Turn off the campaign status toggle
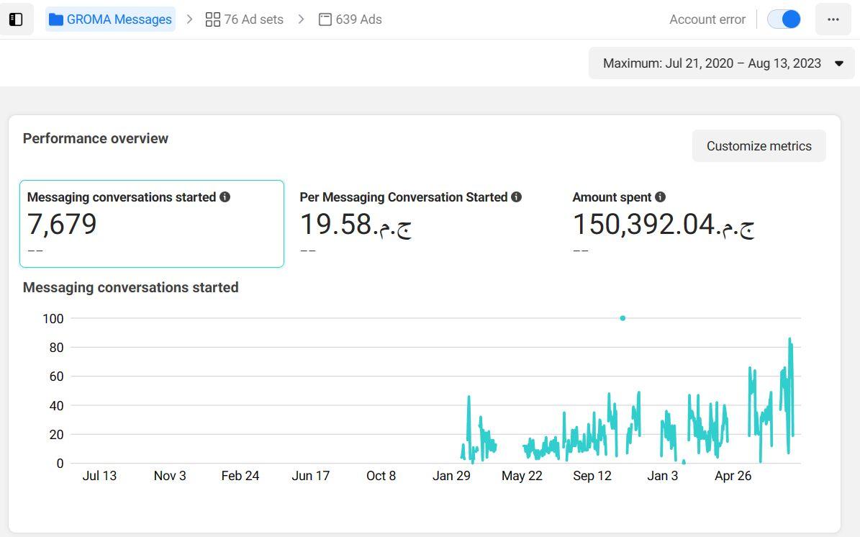 click(784, 19)
